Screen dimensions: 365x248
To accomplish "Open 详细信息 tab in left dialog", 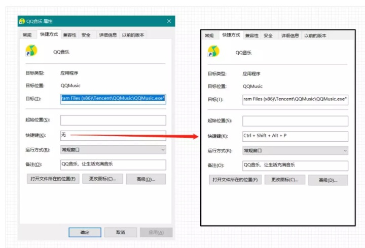I will [x=108, y=35].
